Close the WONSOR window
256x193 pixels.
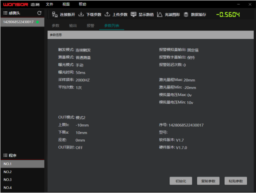[x=250, y=5]
